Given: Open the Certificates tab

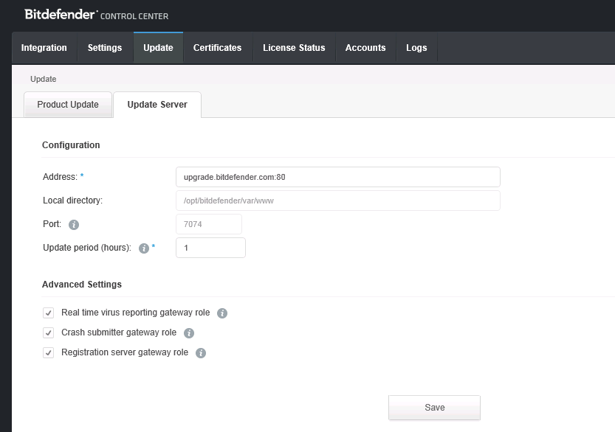Looking at the screenshot, I should coord(217,48).
